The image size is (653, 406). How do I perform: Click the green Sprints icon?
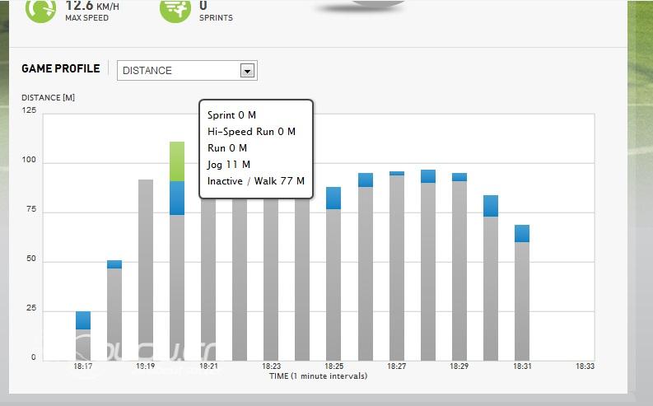175,10
